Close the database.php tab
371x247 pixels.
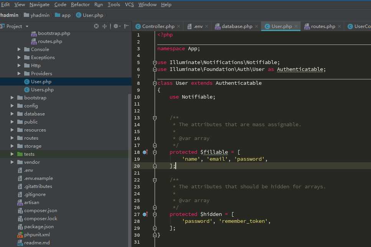257,26
